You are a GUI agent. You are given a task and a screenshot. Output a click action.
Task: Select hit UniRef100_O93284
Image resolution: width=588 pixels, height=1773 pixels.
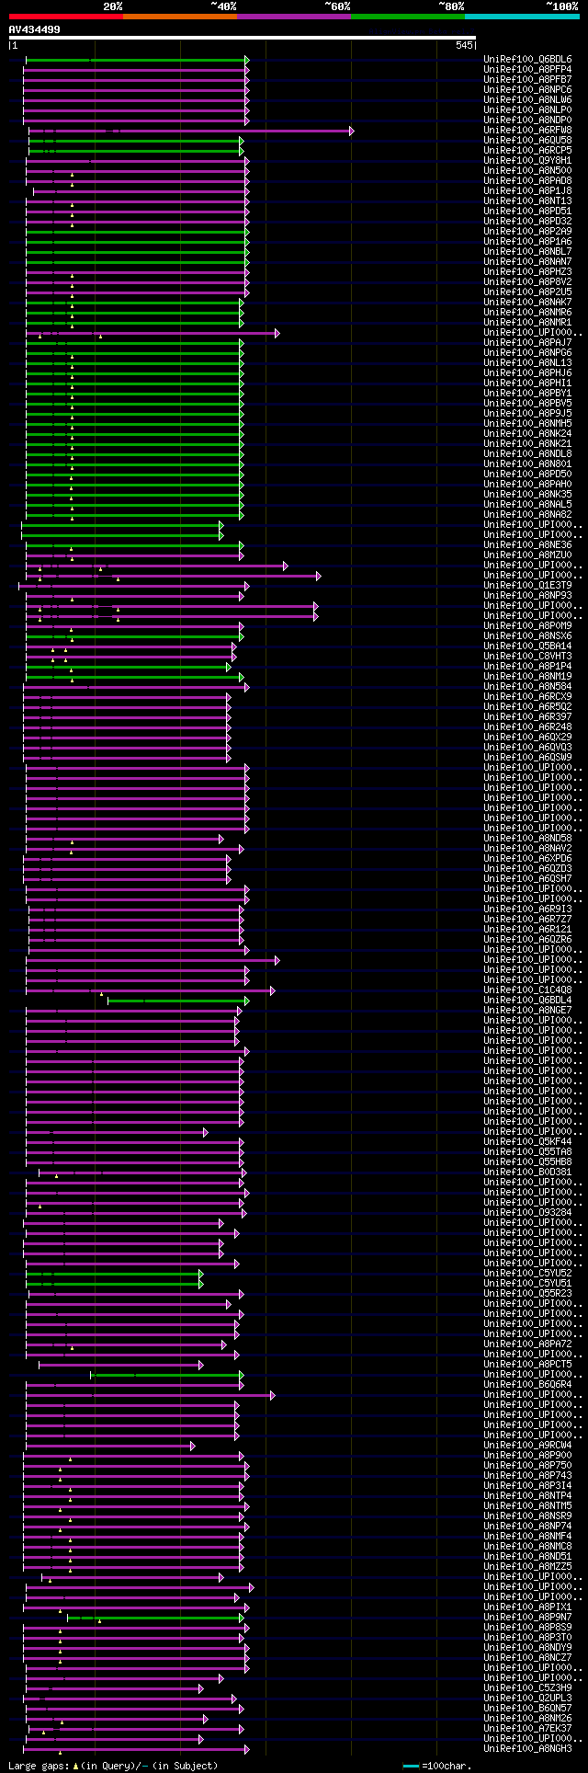tap(527, 1212)
